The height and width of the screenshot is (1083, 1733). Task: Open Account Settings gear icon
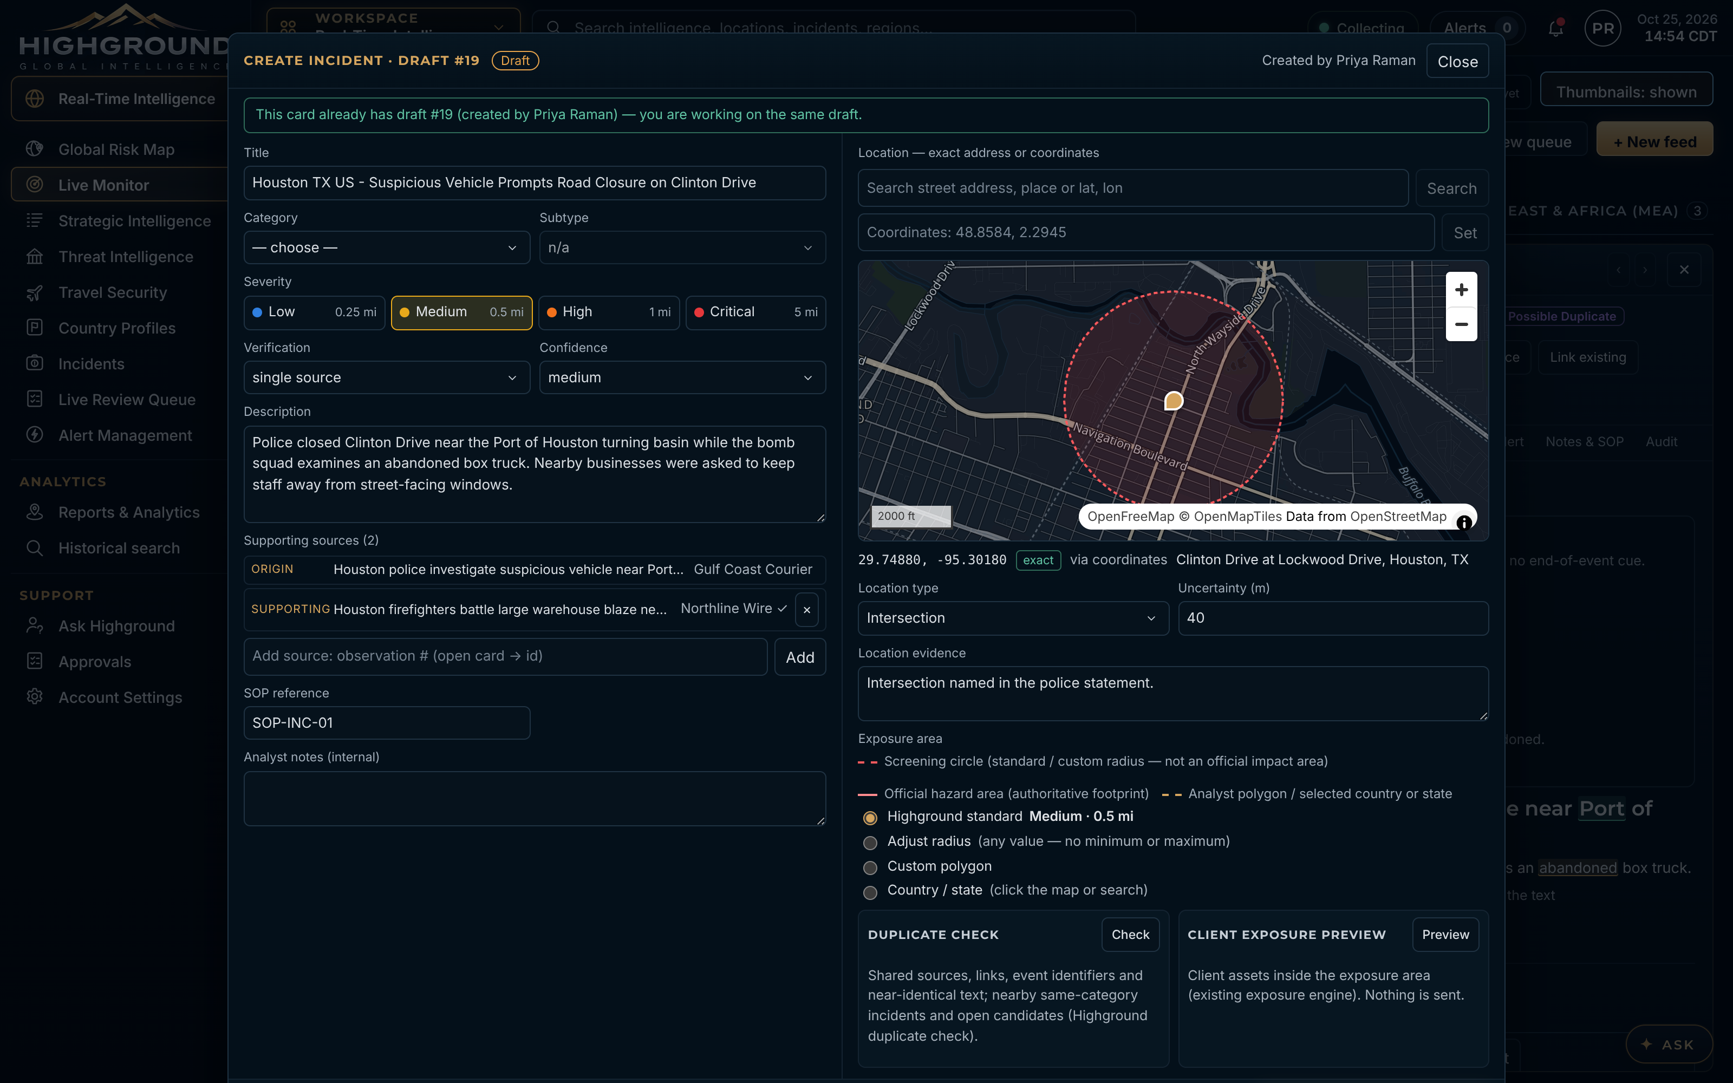tap(34, 697)
